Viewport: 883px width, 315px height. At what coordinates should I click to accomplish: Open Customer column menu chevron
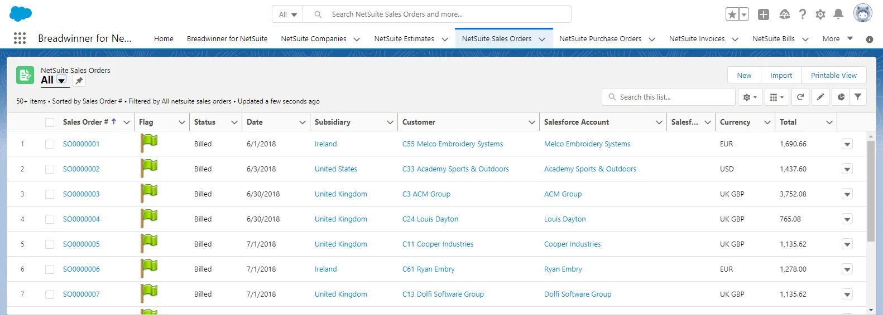tap(532, 122)
